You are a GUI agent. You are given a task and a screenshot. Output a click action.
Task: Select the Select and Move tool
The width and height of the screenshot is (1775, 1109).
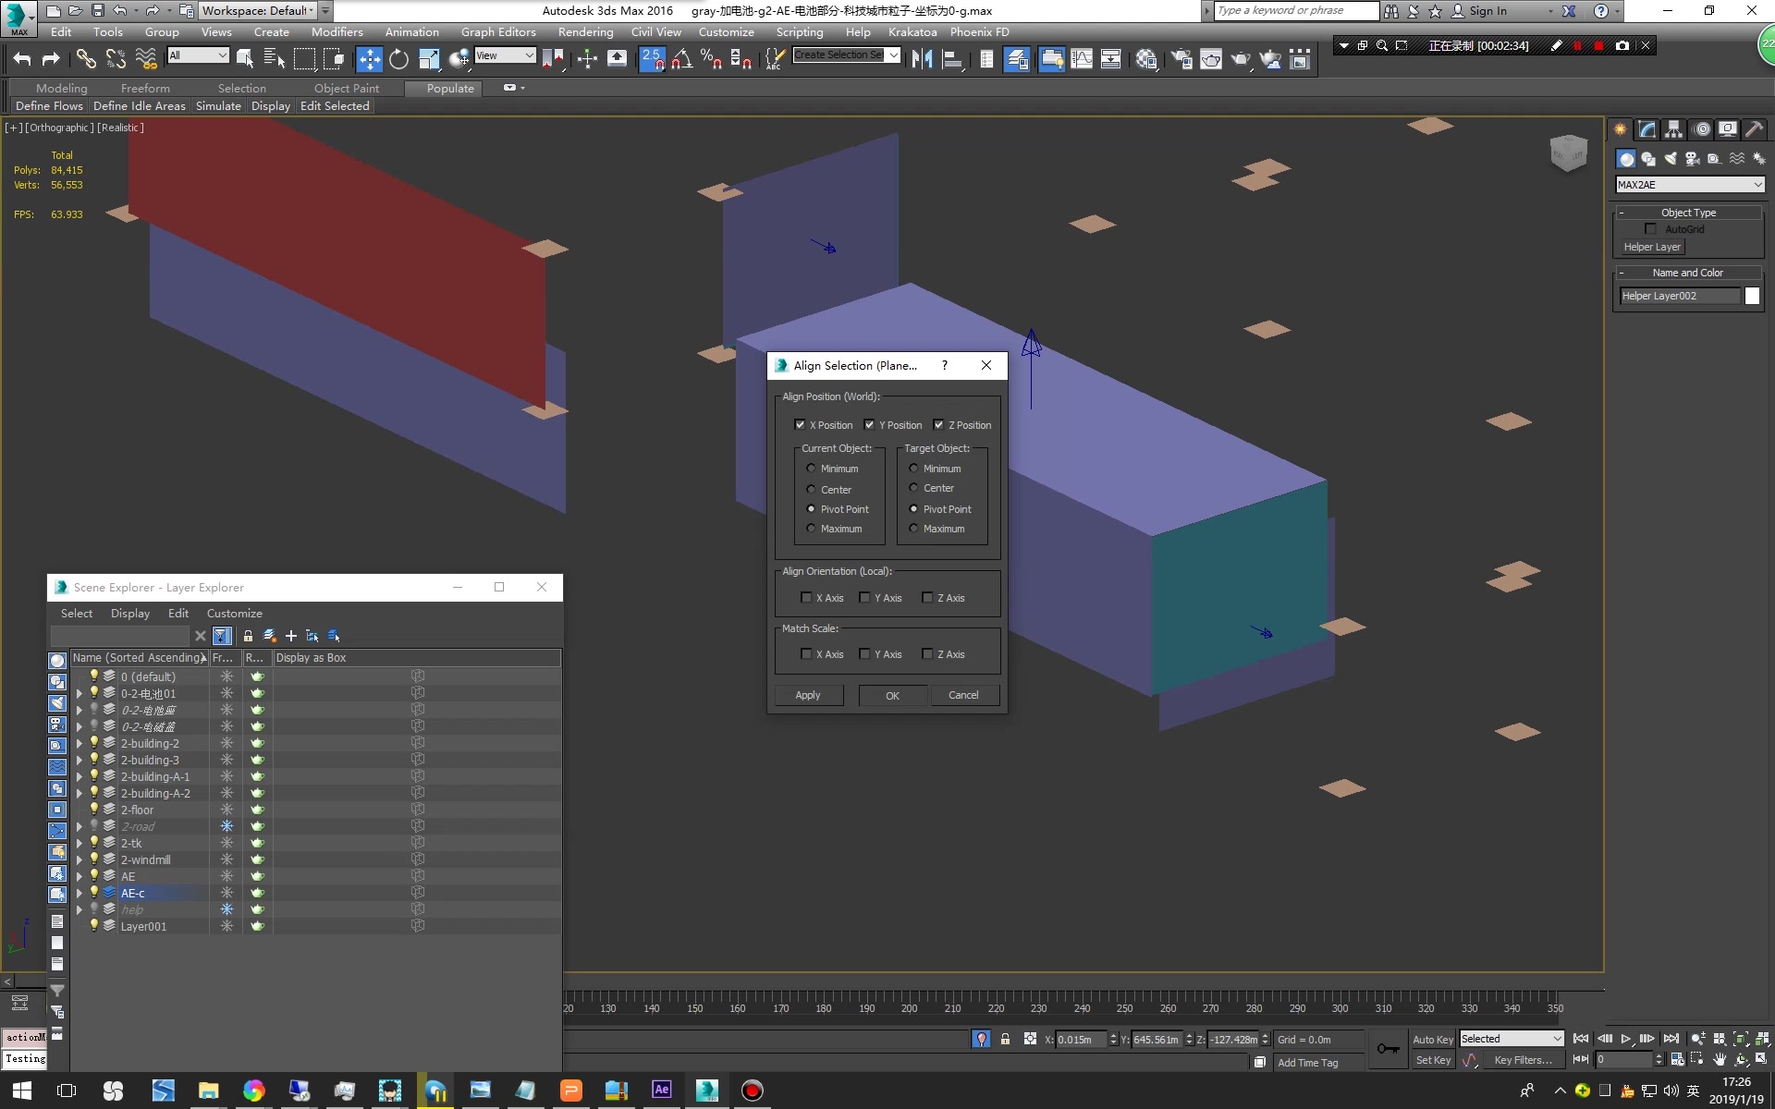pyautogui.click(x=369, y=59)
